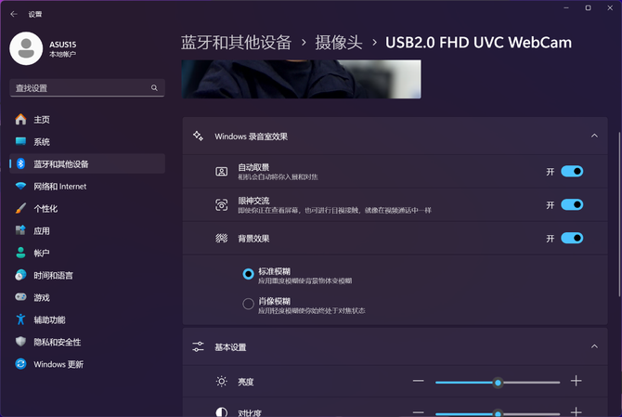Viewport: 622px width, 417px height.
Task: Select 蓝牙和其他设备 in sidebar
Action: tap(87, 163)
